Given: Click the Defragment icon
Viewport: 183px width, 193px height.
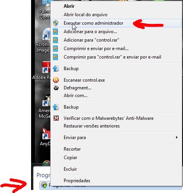Looking at the screenshot, I should pos(56,88).
